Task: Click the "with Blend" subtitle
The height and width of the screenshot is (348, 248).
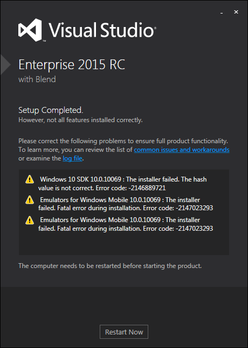Action: click(37, 79)
